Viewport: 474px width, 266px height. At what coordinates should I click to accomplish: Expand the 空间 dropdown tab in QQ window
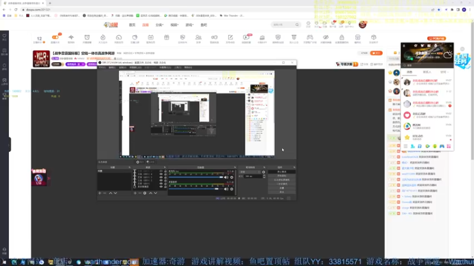click(x=443, y=72)
